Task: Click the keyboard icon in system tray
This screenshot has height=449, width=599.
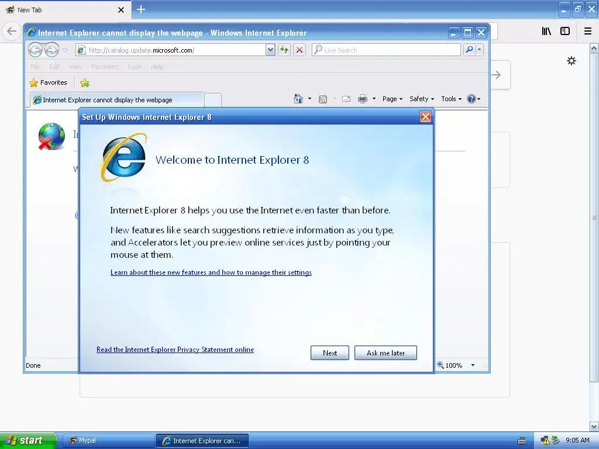Action: pyautogui.click(x=521, y=441)
